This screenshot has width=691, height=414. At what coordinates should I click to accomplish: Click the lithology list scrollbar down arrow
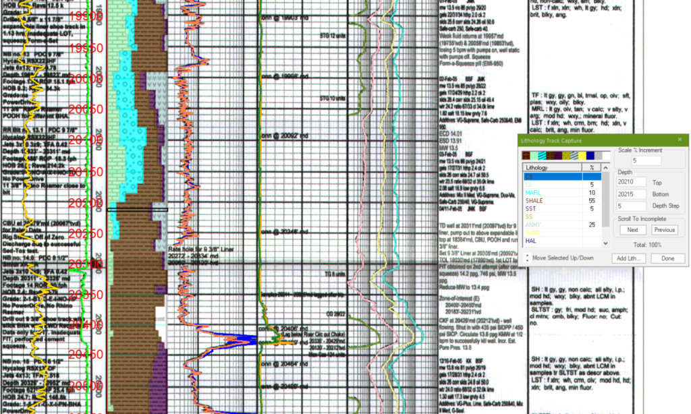(x=605, y=244)
